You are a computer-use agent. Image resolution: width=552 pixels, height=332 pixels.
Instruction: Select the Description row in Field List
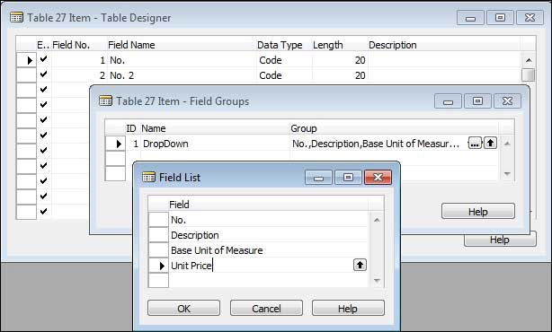click(x=268, y=235)
